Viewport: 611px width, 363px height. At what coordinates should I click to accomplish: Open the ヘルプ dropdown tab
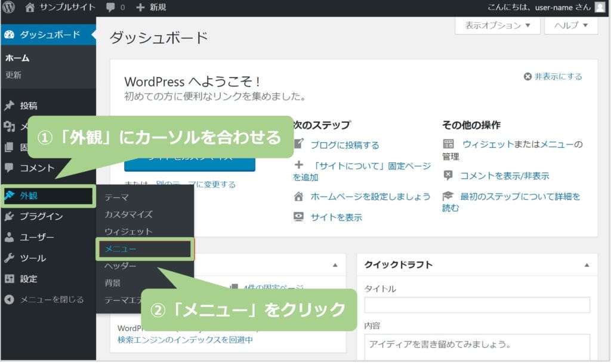(x=571, y=26)
